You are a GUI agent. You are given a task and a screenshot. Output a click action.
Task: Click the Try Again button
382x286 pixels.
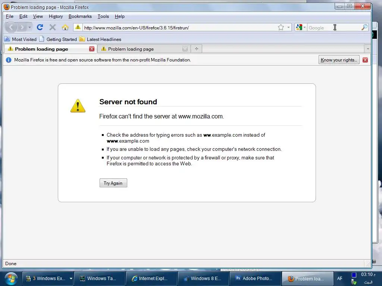113,183
